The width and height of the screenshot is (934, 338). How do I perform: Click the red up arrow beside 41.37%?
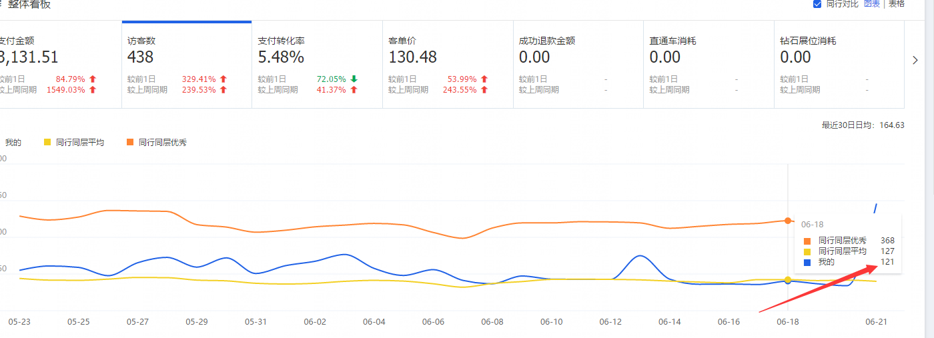354,89
